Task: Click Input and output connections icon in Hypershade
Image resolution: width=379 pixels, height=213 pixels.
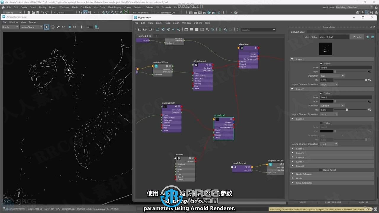Action: click(x=144, y=30)
